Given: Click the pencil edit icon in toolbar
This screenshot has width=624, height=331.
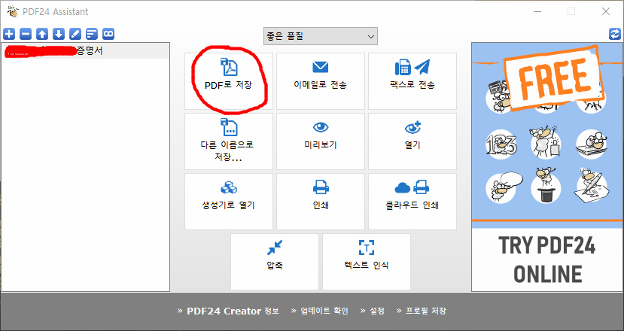Looking at the screenshot, I should 75,34.
